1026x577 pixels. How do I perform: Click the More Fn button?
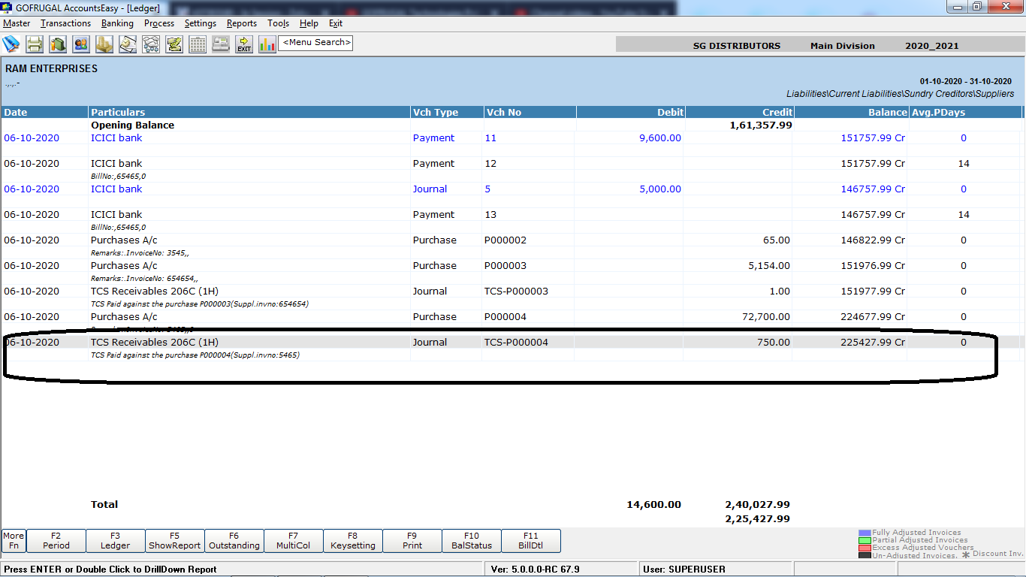click(x=14, y=541)
